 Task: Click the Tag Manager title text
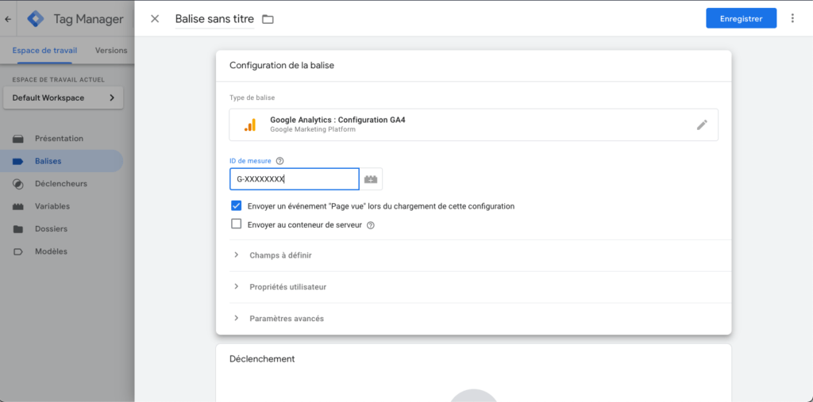pos(89,20)
